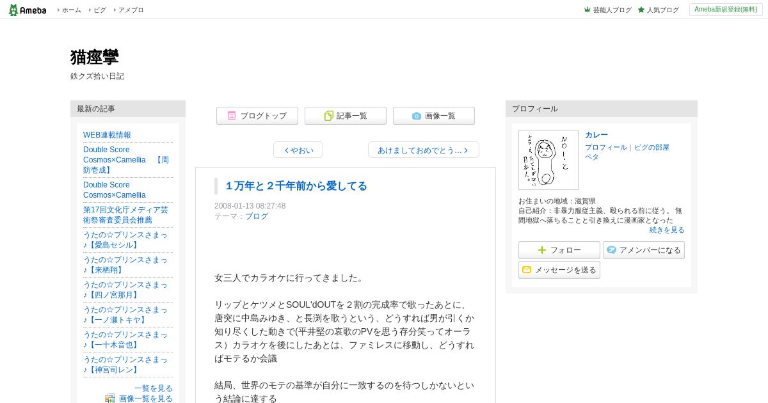Viewport: 768px width, 403px height.
Task: Click the blog title 猫痙攣
Action: pos(95,57)
